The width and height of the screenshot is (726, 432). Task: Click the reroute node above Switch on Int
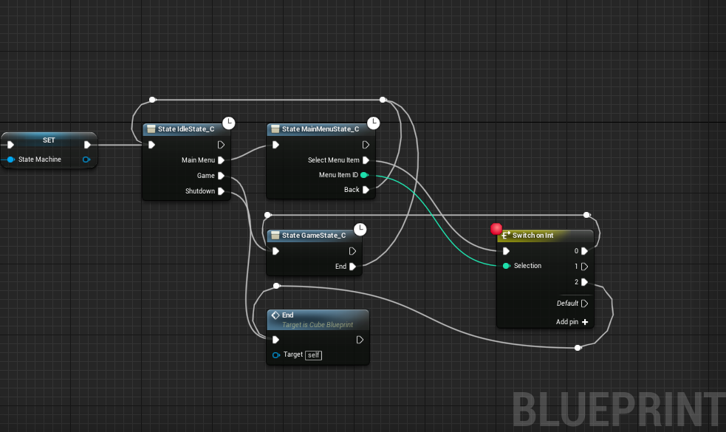point(586,215)
